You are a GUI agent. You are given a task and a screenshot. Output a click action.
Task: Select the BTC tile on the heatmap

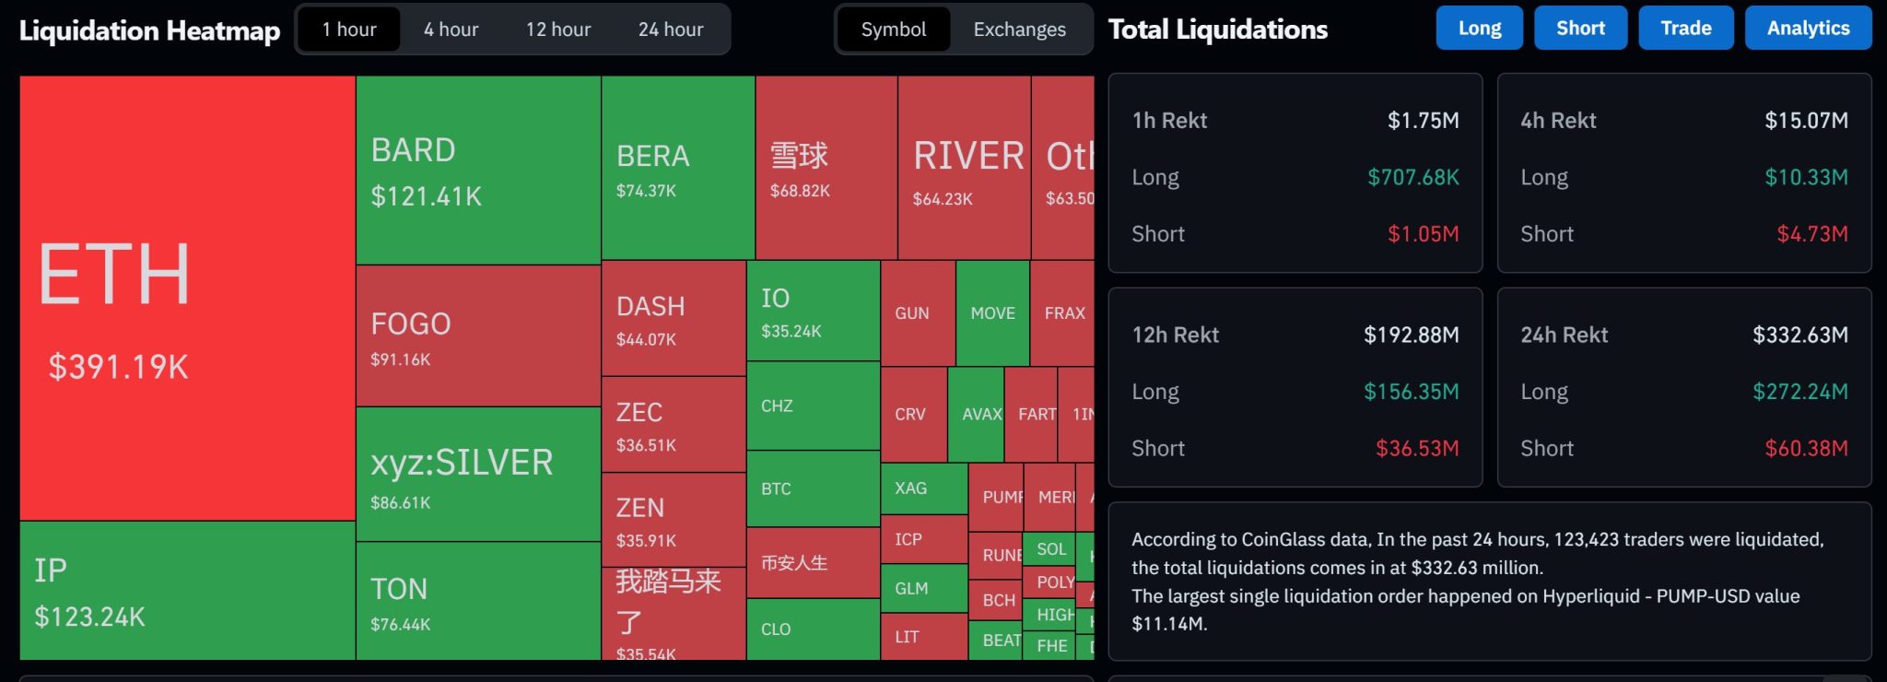(x=811, y=488)
